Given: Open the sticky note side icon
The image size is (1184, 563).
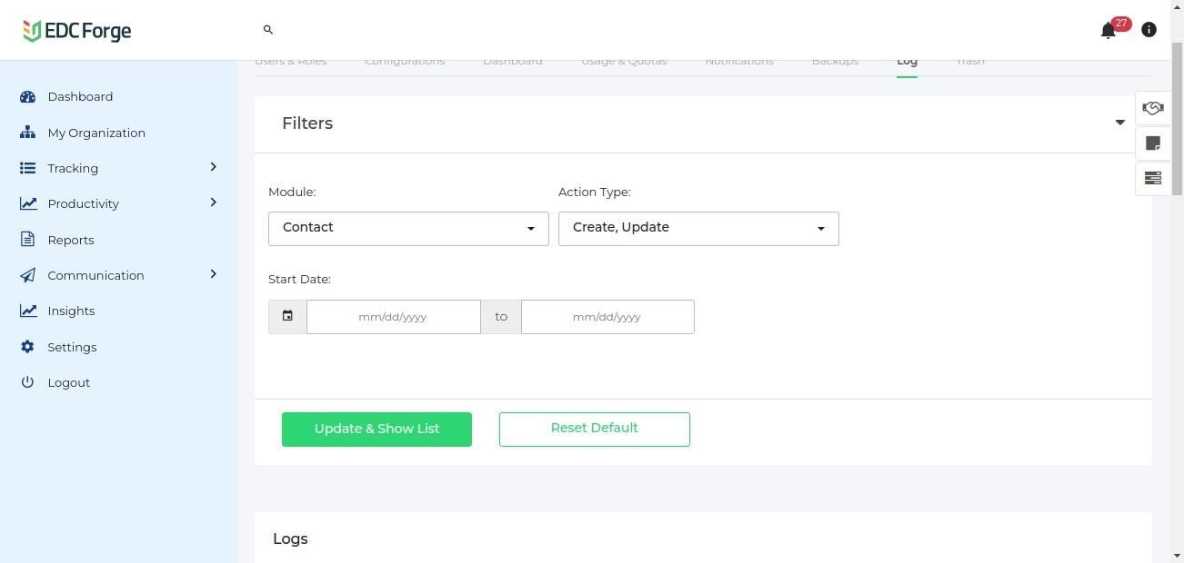Looking at the screenshot, I should click(x=1152, y=143).
